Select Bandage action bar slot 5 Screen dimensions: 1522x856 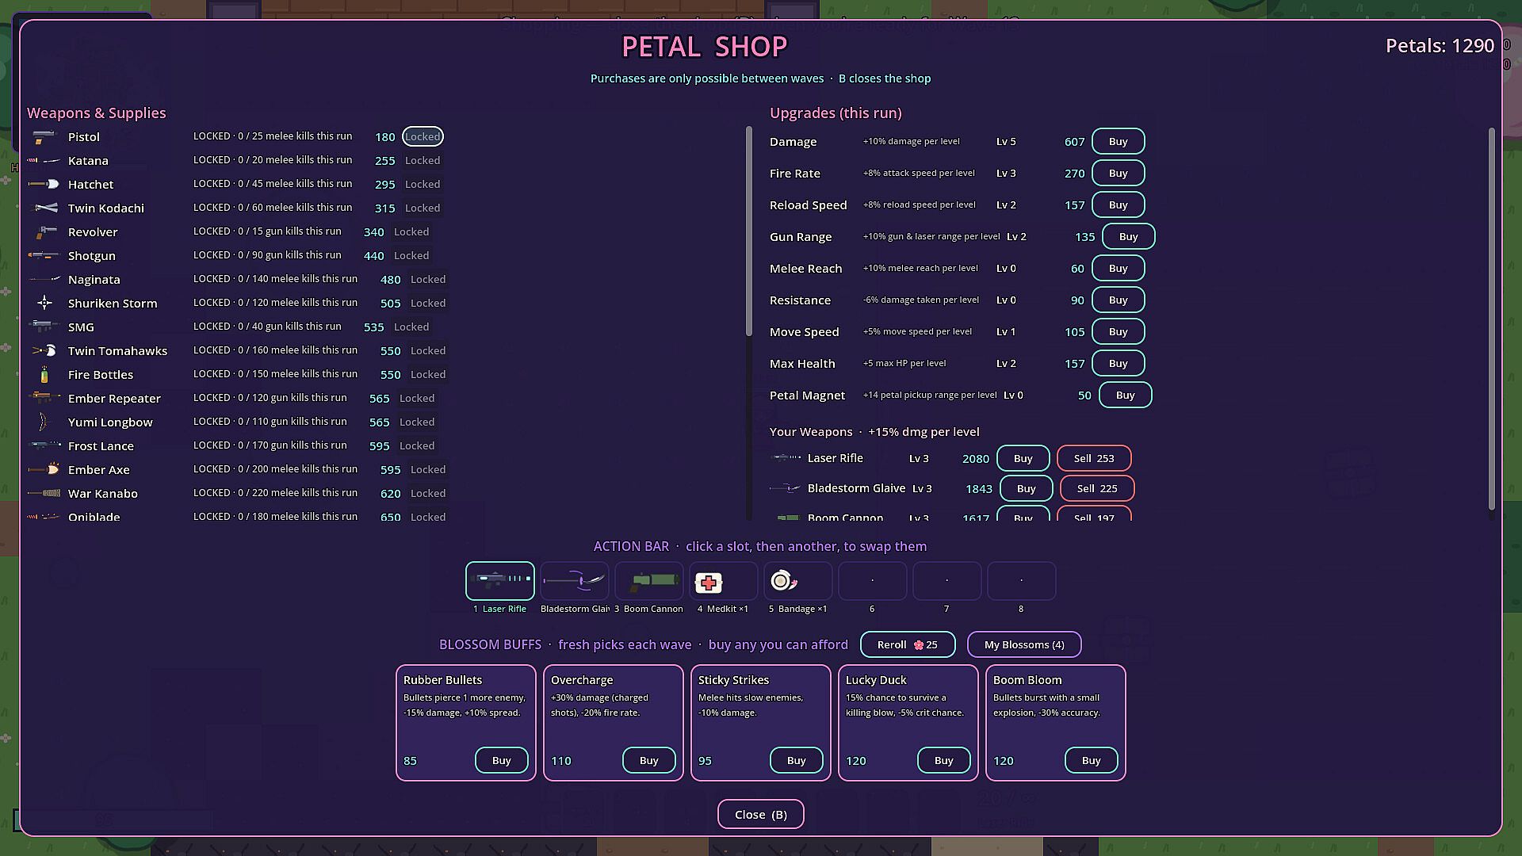pyautogui.click(x=798, y=581)
